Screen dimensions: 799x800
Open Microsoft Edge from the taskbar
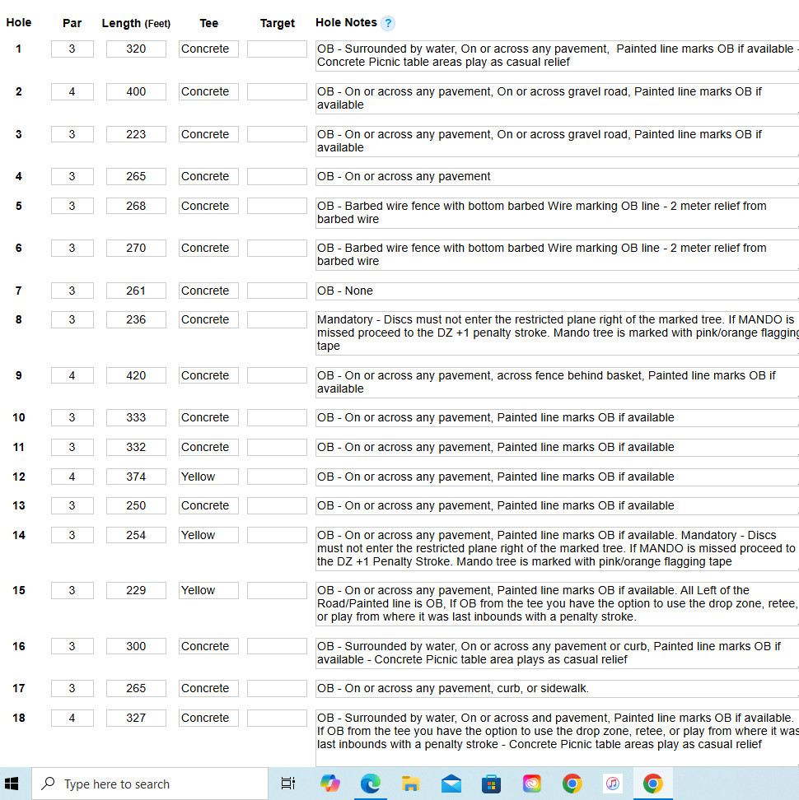(x=371, y=784)
